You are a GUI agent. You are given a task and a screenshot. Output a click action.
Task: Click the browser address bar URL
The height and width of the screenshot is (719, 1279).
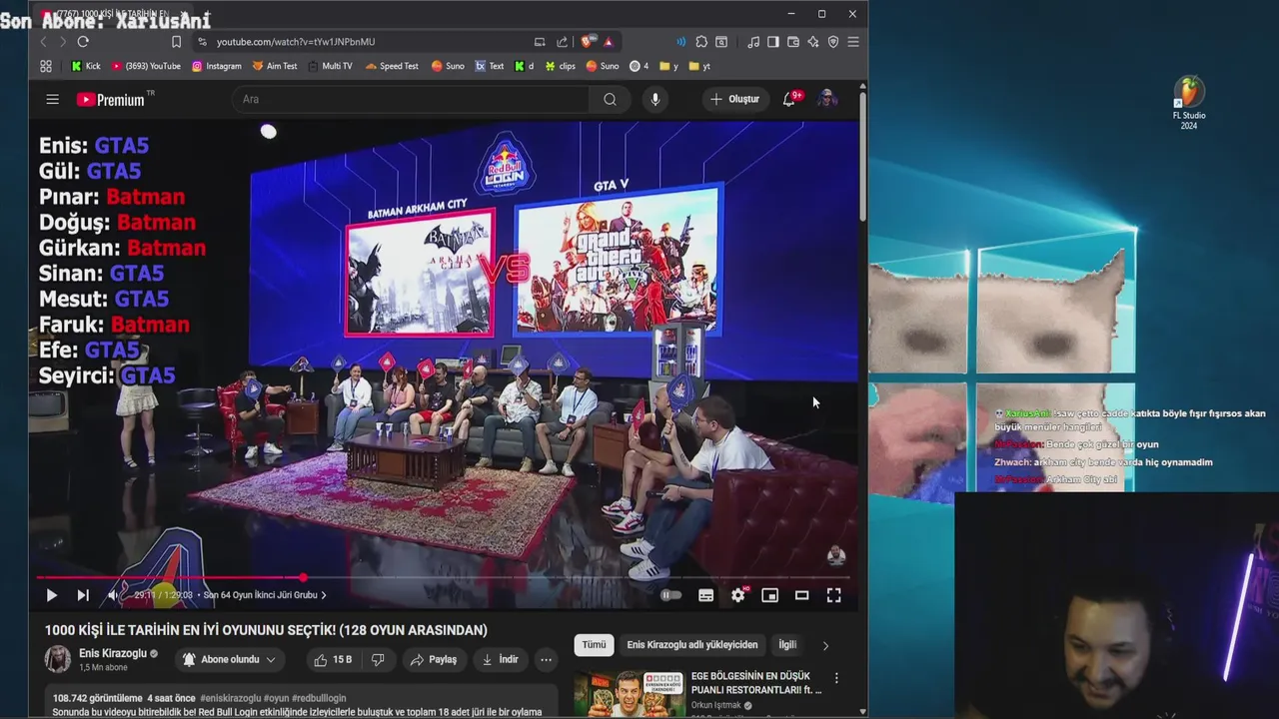[296, 42]
